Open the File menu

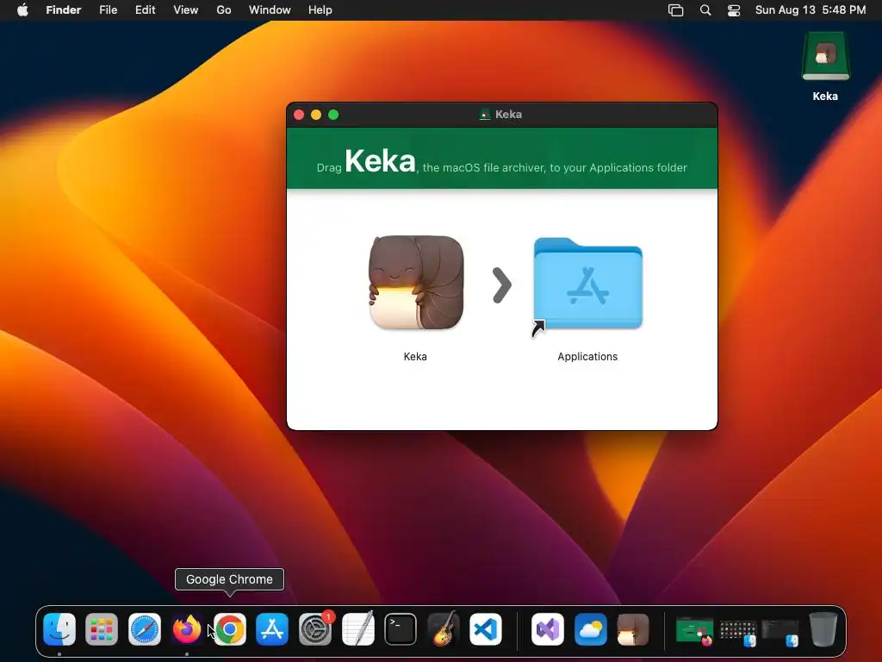point(108,10)
